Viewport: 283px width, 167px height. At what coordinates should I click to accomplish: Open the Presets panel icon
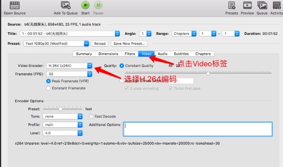[232, 5]
